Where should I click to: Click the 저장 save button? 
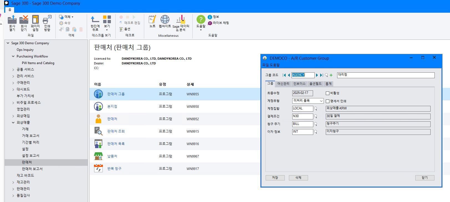pos(275,178)
